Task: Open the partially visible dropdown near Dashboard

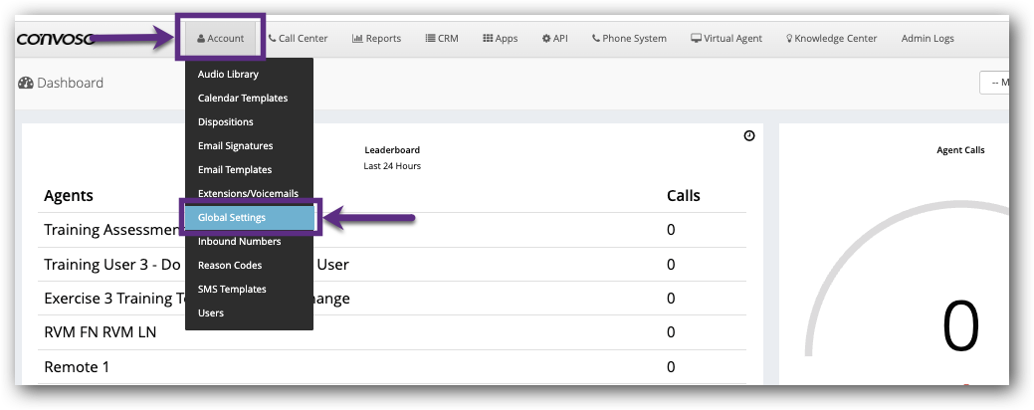Action: coord(994,83)
